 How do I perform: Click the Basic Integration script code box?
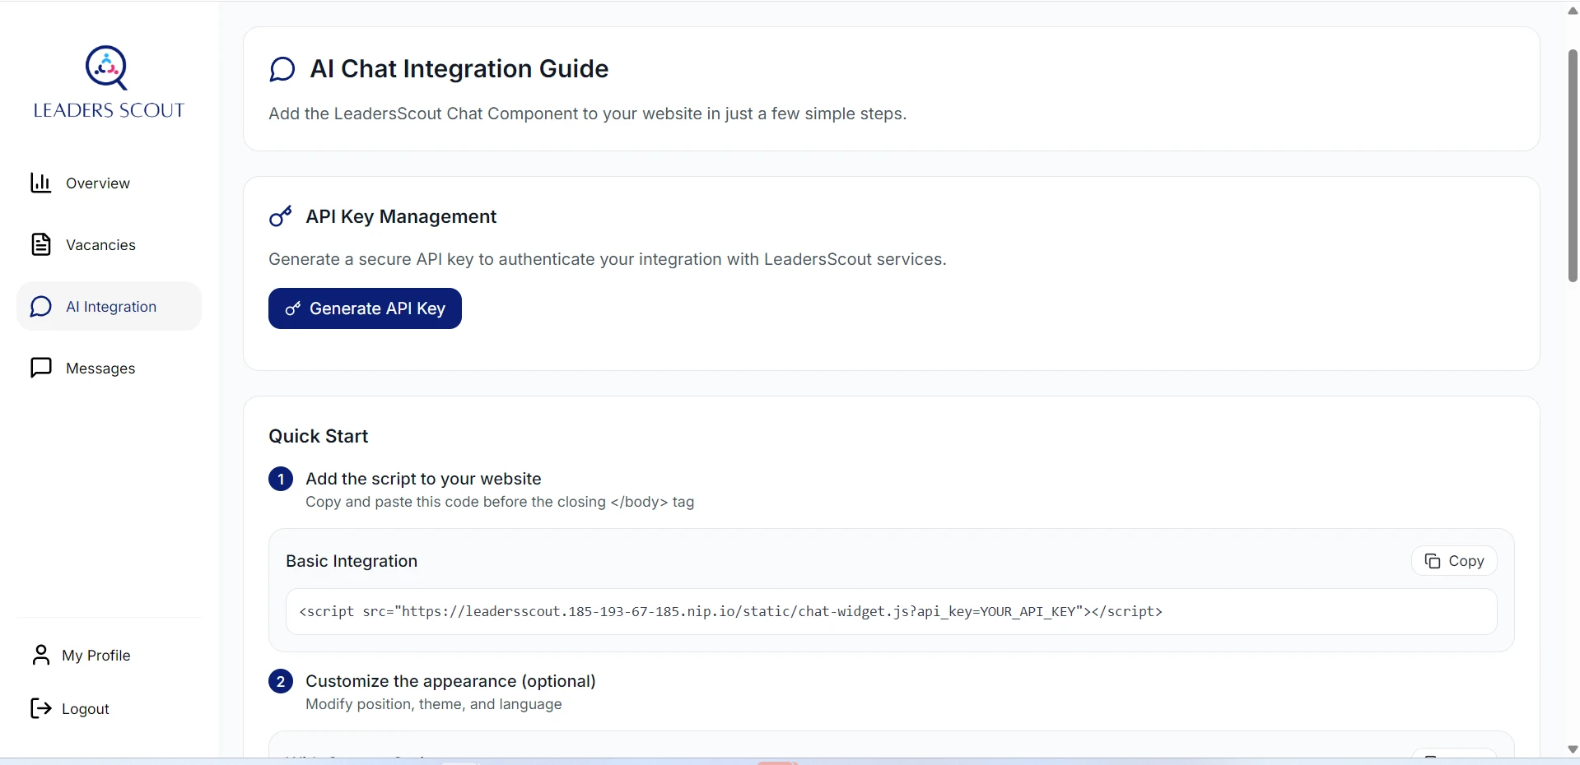tap(891, 612)
